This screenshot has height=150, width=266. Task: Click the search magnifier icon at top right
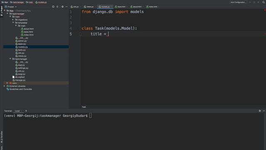click(264, 2)
